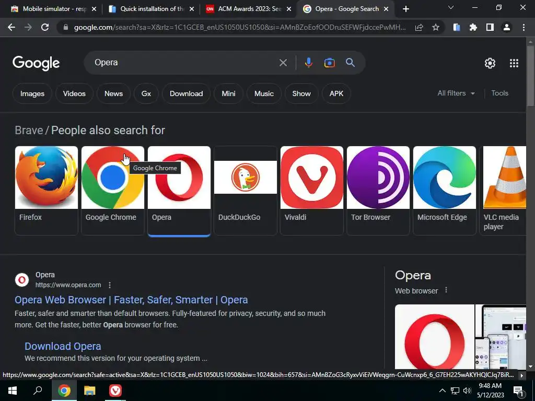Select the VLC media player card

503,190
